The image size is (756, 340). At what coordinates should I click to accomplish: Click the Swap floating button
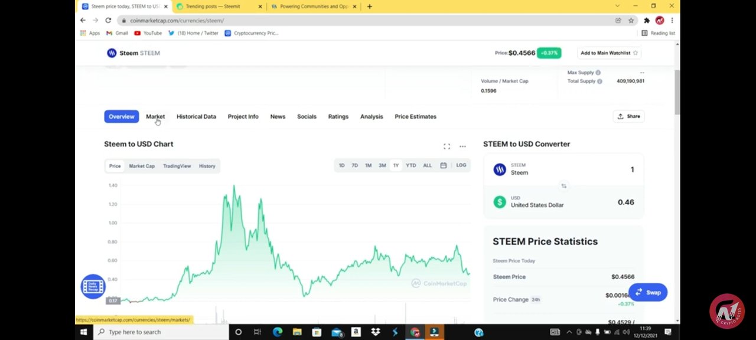[x=648, y=292]
